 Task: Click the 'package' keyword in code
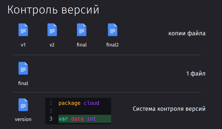(x=69, y=103)
